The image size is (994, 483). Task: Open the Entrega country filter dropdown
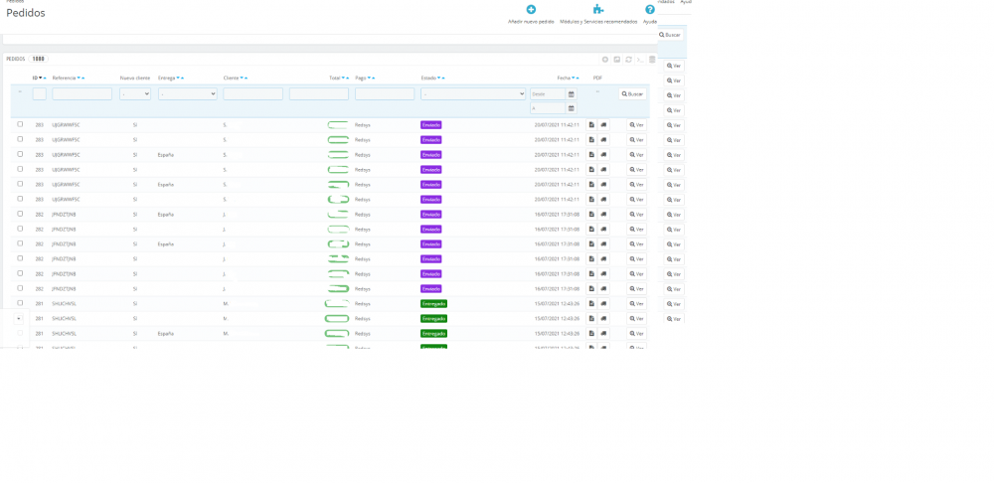(187, 94)
